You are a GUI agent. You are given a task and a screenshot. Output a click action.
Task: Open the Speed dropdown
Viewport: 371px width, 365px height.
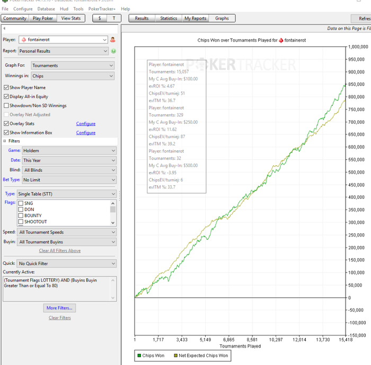click(67, 232)
